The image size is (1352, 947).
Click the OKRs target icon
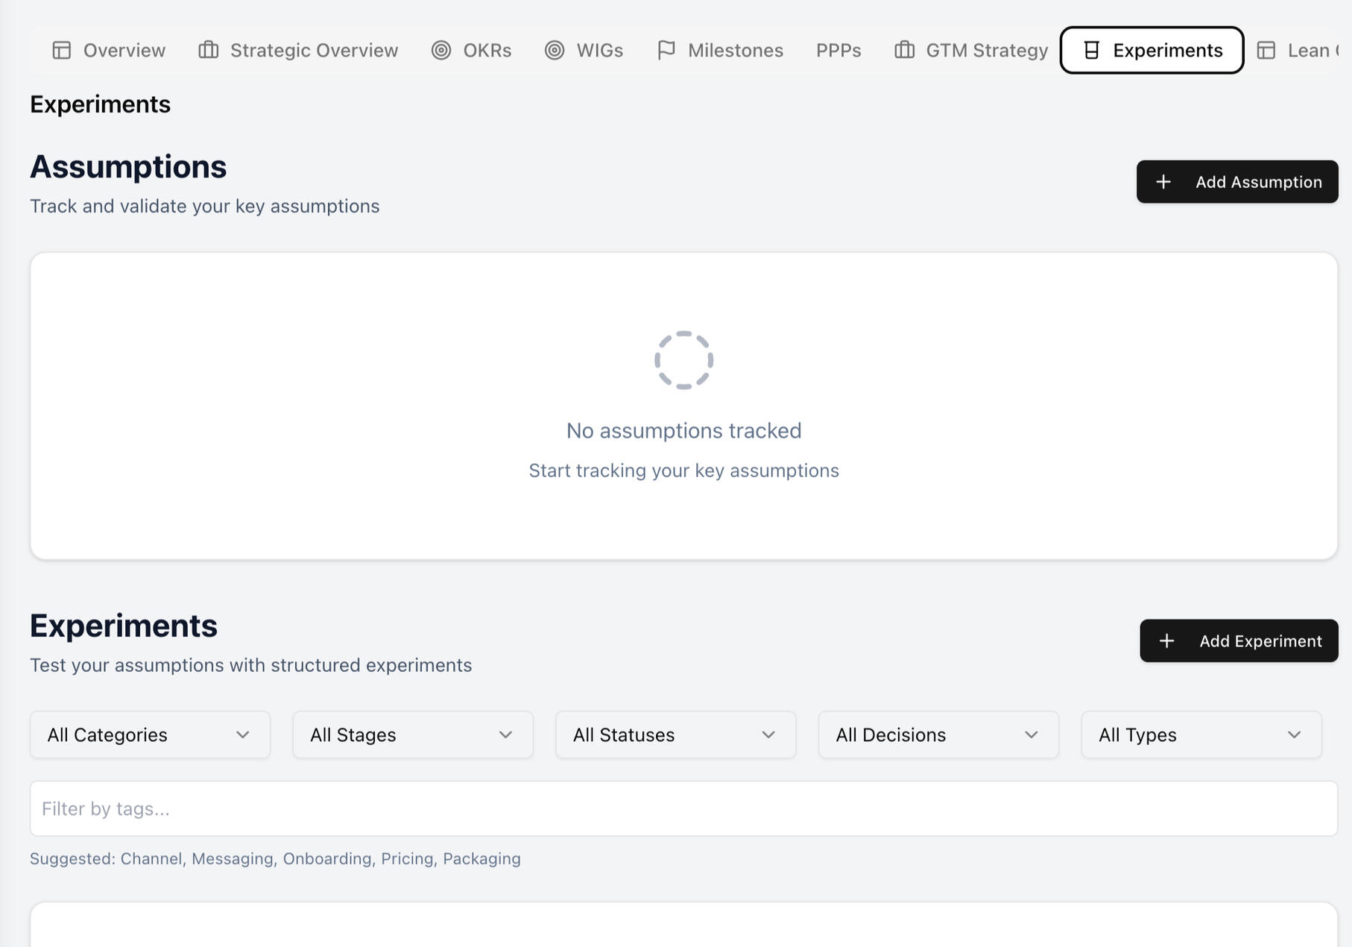(441, 50)
